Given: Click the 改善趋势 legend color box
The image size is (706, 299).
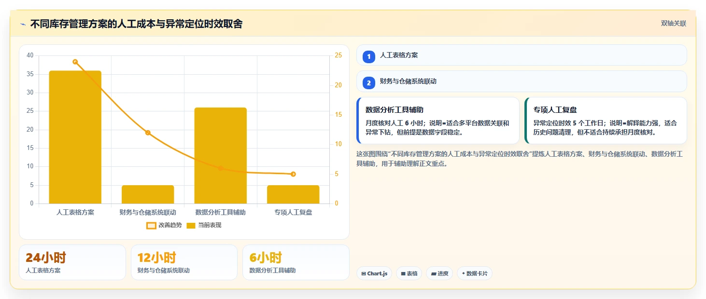Looking at the screenshot, I should coord(152,225).
